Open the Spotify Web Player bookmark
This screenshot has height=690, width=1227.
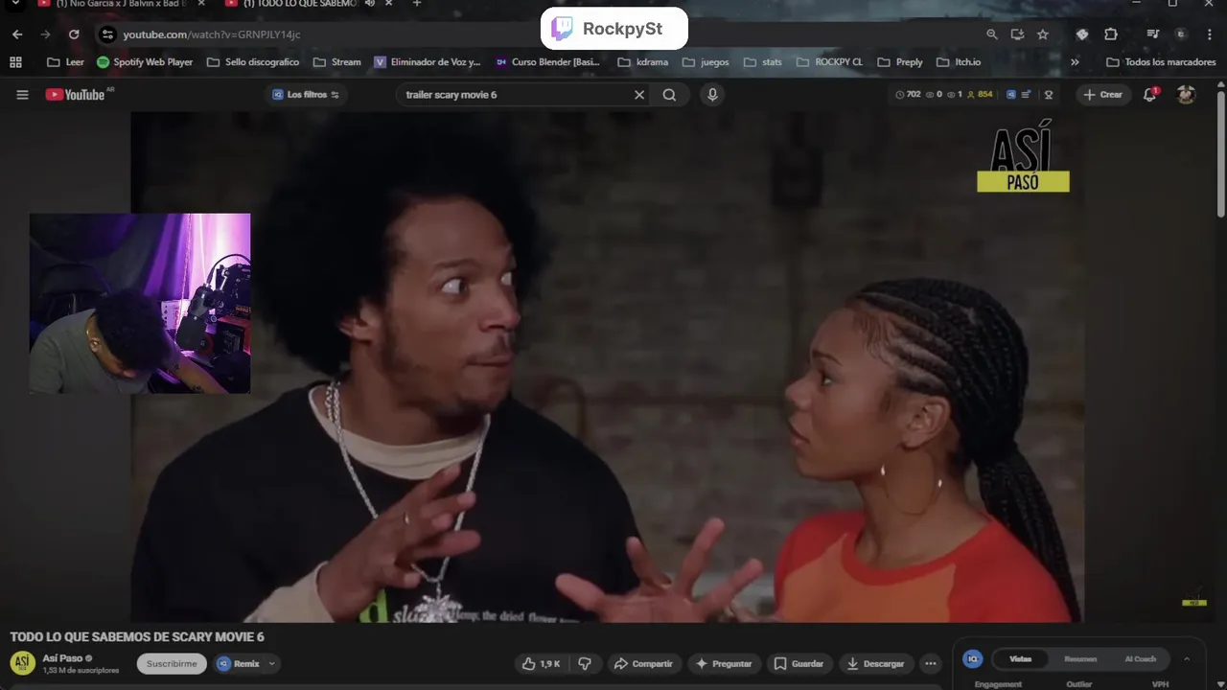145,62
